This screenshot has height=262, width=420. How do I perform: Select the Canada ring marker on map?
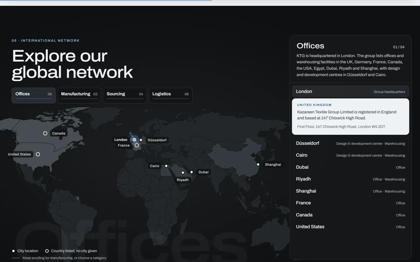(x=45, y=133)
